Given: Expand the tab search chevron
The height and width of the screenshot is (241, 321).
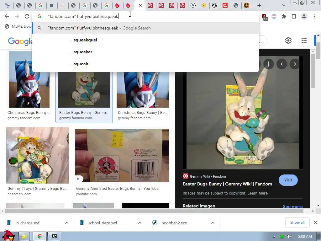Looking at the screenshot, I should 283,6.
